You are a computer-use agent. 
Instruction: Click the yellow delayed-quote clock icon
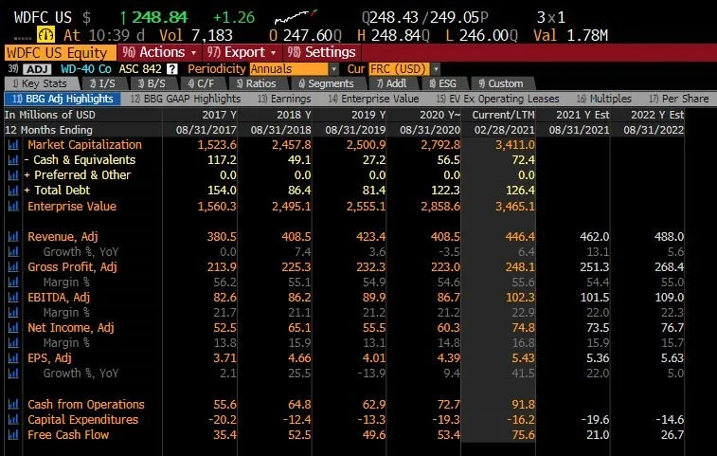point(45,35)
